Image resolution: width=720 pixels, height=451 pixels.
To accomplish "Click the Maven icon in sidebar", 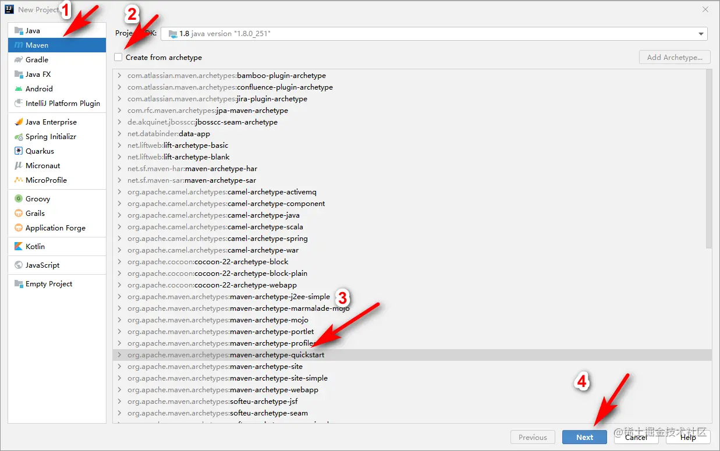I will pos(19,45).
